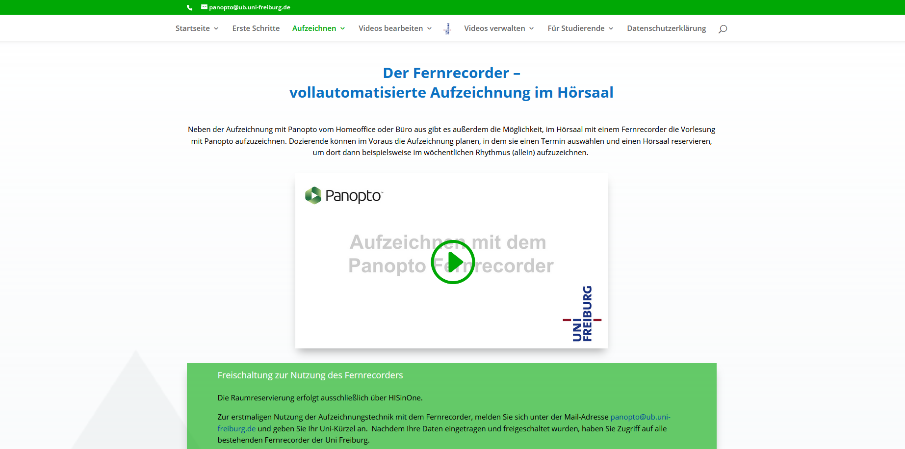
Task: Click the Uni Freiburg logo in video
Action: click(x=582, y=314)
